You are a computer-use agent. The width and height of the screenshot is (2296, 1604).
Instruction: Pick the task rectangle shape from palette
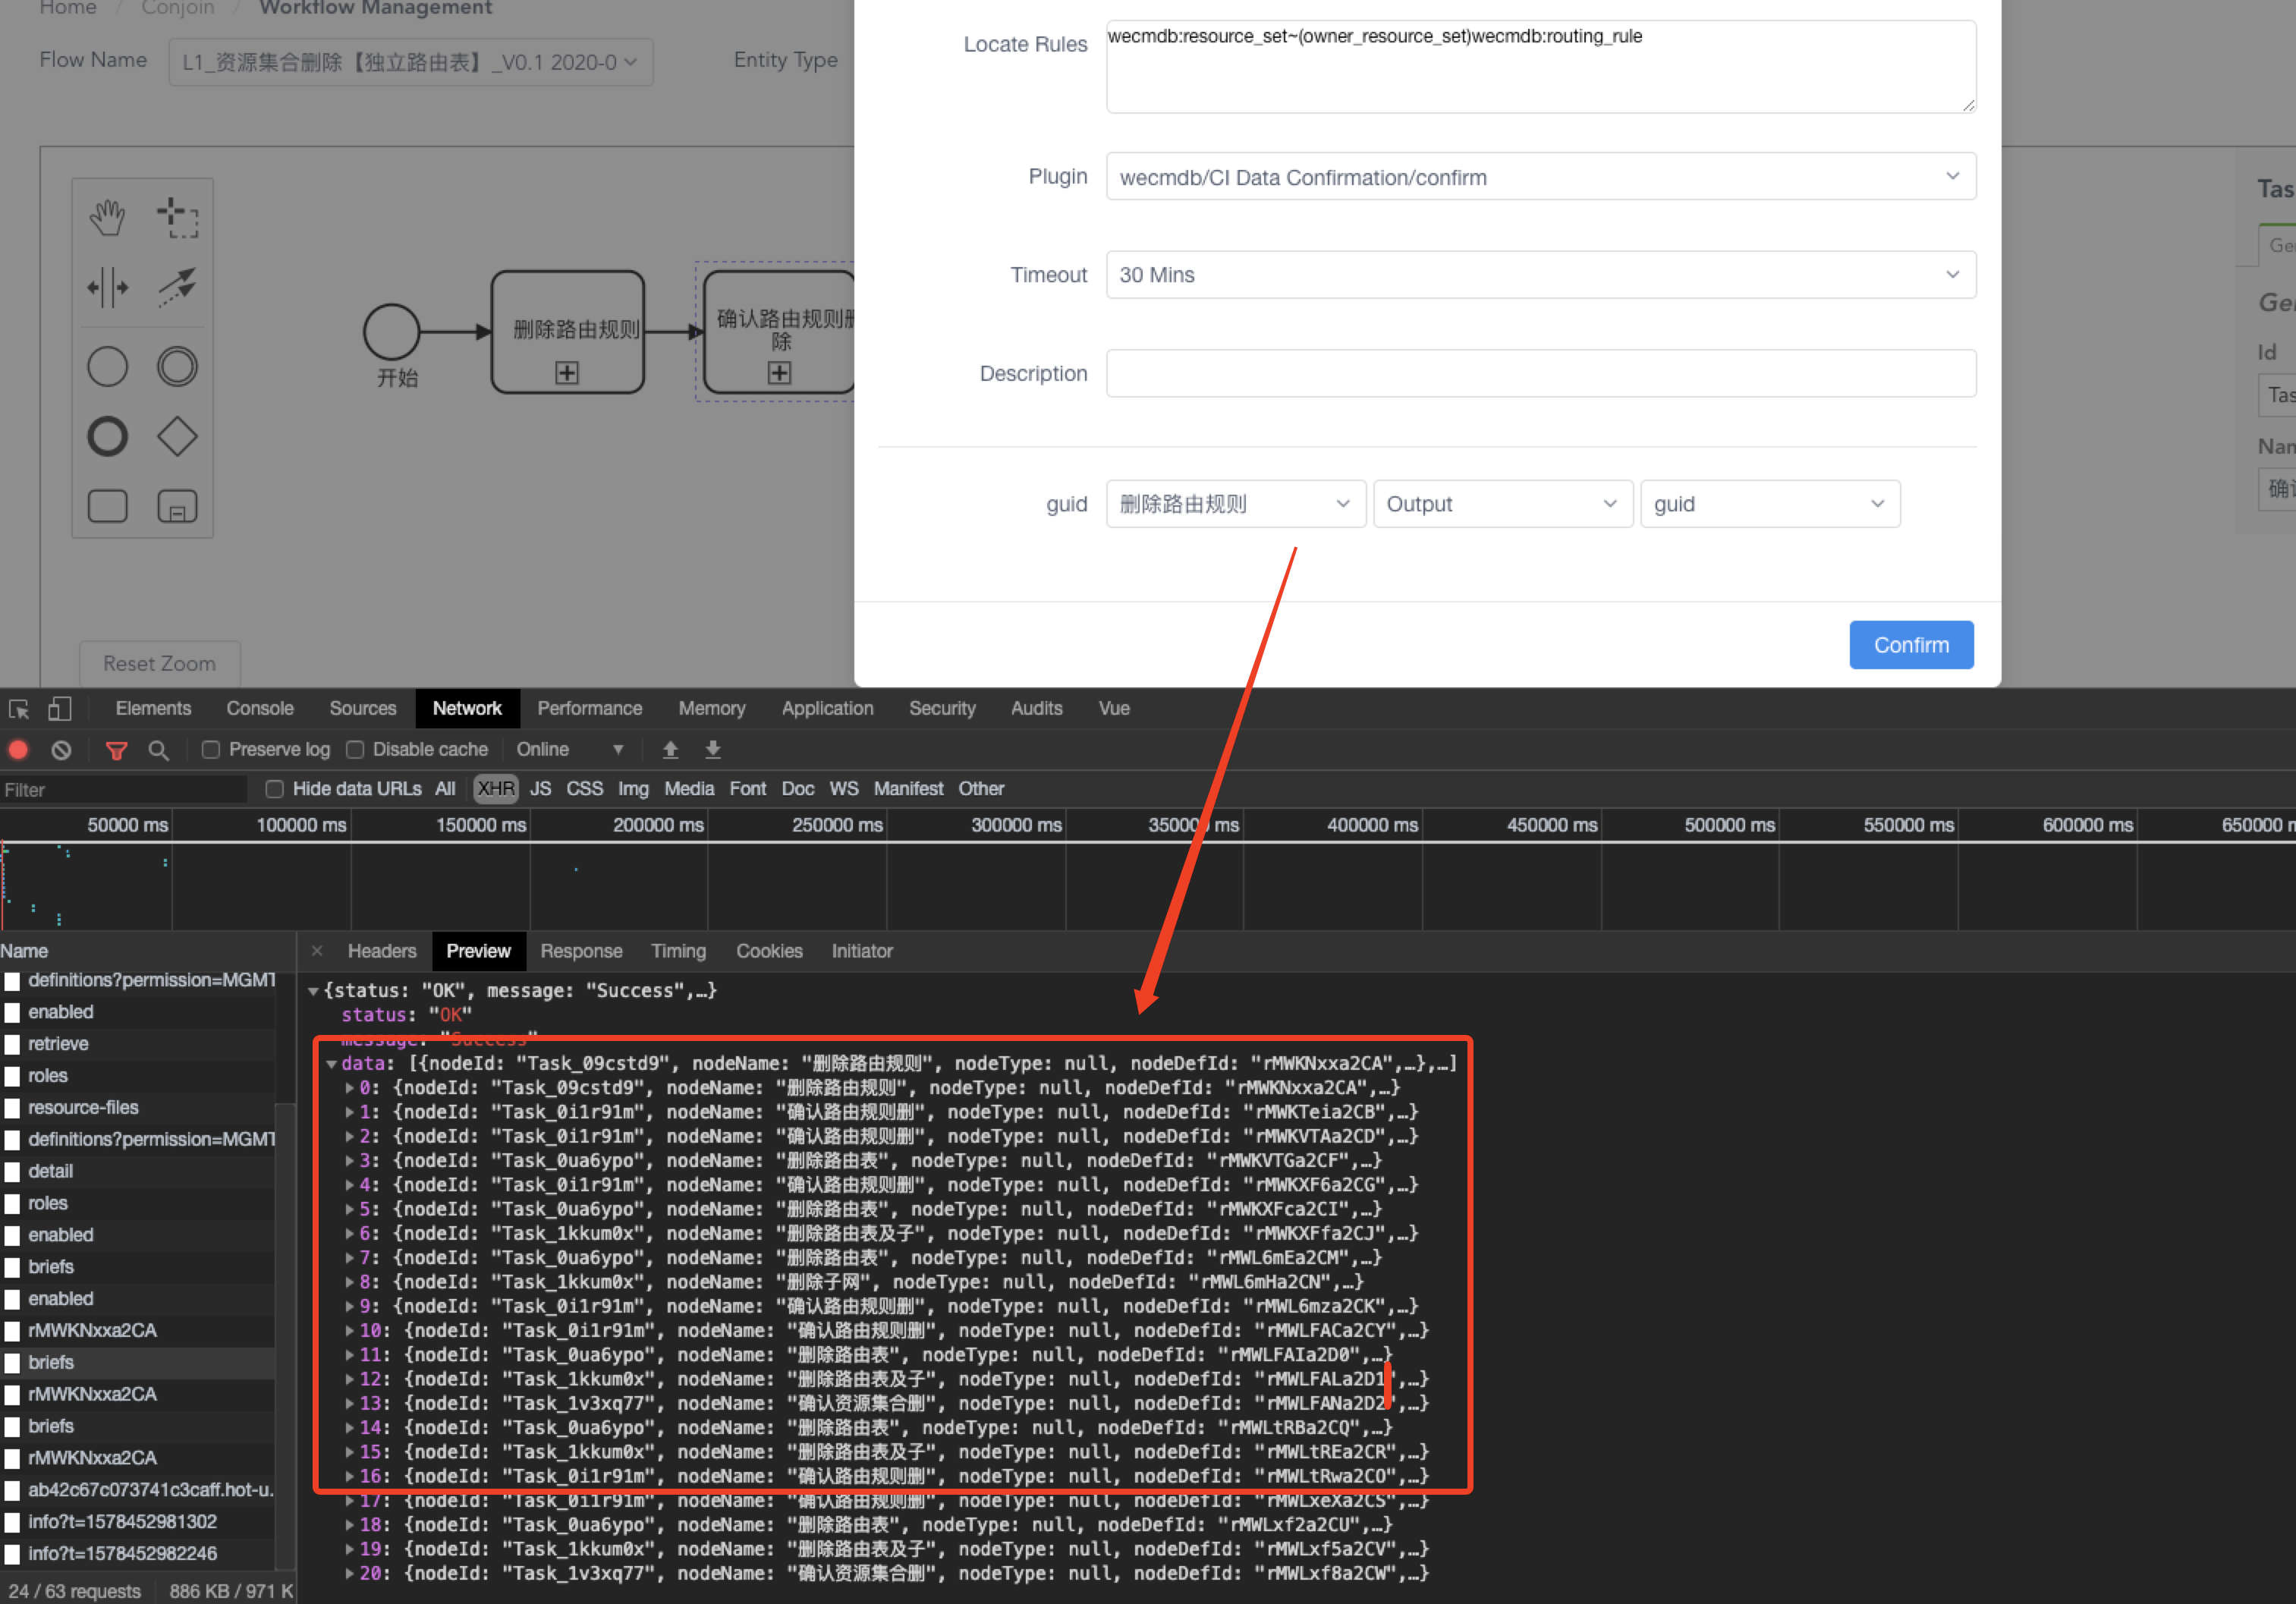107,506
